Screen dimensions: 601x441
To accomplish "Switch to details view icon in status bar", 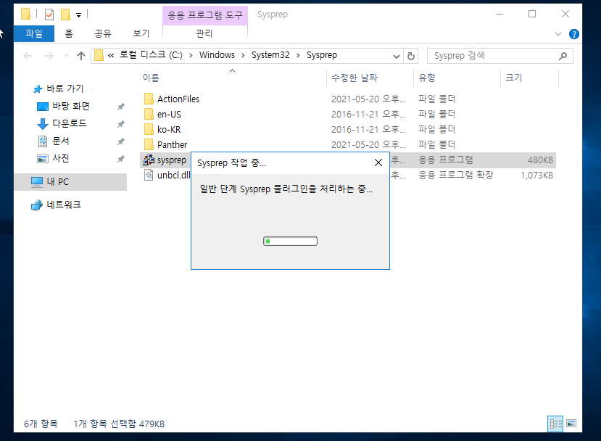I will (x=555, y=424).
